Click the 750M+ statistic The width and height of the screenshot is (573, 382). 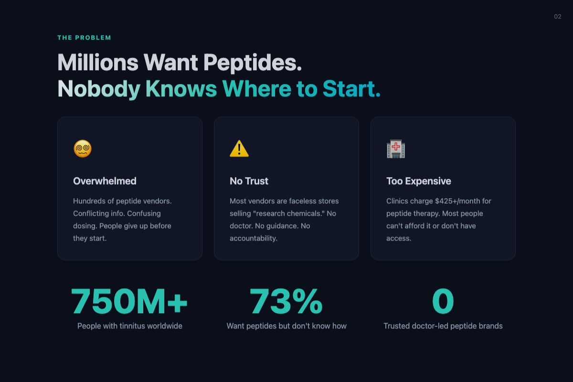(129, 302)
